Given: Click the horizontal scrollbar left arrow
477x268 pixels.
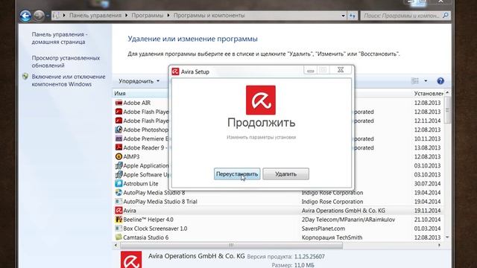Looking at the screenshot, I should [x=116, y=245].
